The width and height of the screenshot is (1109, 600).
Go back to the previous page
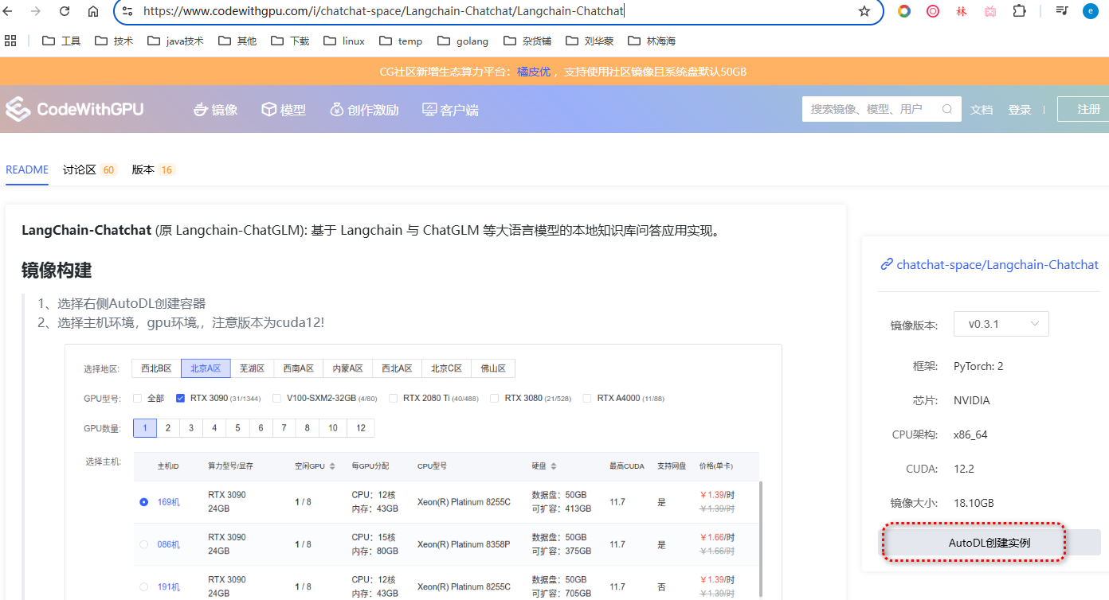pos(7,11)
